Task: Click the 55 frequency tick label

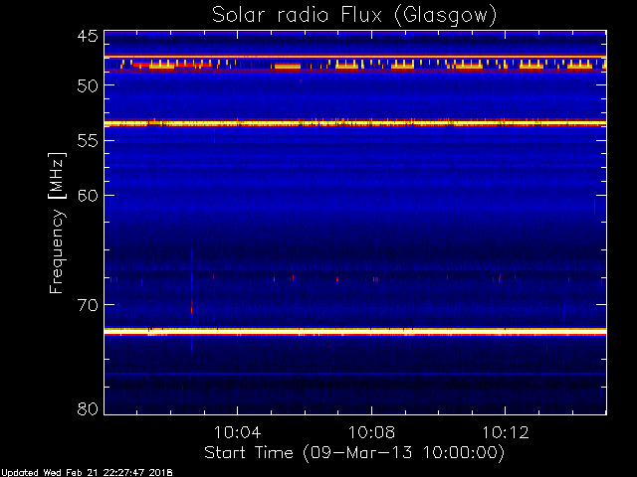Action: click(x=88, y=141)
